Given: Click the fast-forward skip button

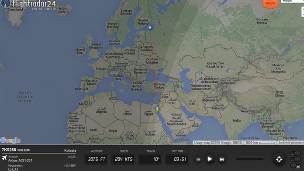Looking at the screenshot, I should click(x=221, y=159).
